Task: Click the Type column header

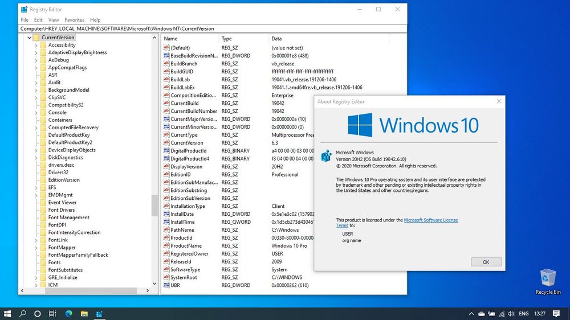Action: click(243, 39)
